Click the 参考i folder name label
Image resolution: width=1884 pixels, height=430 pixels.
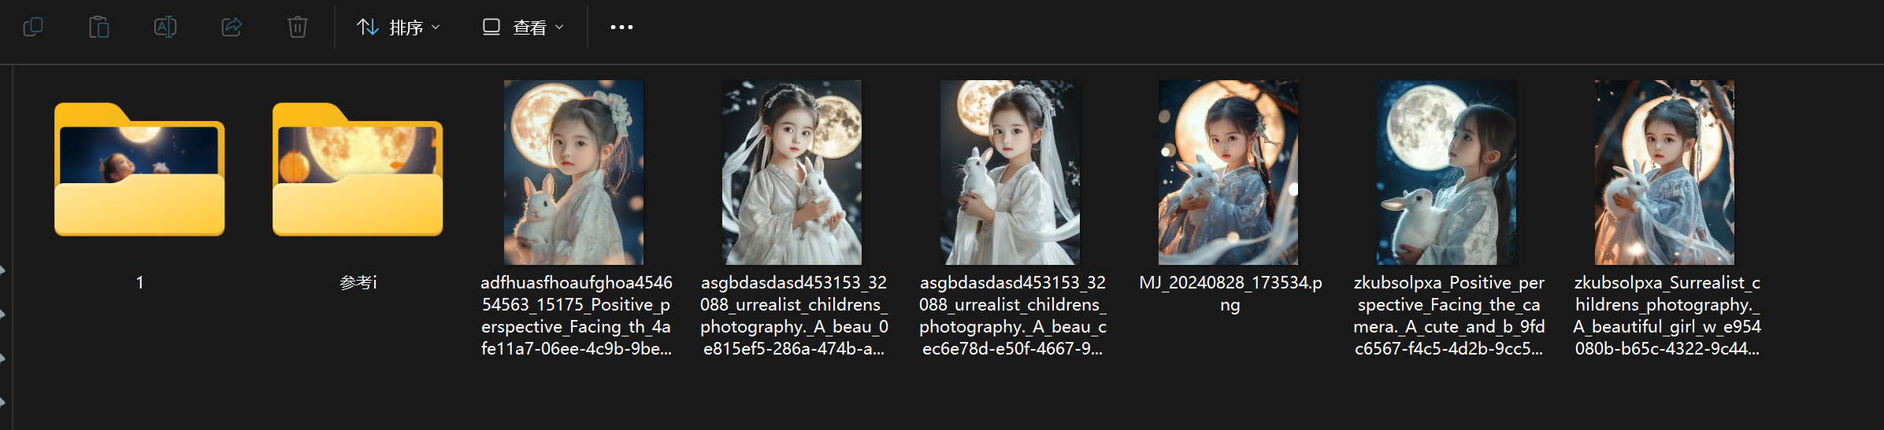point(358,282)
